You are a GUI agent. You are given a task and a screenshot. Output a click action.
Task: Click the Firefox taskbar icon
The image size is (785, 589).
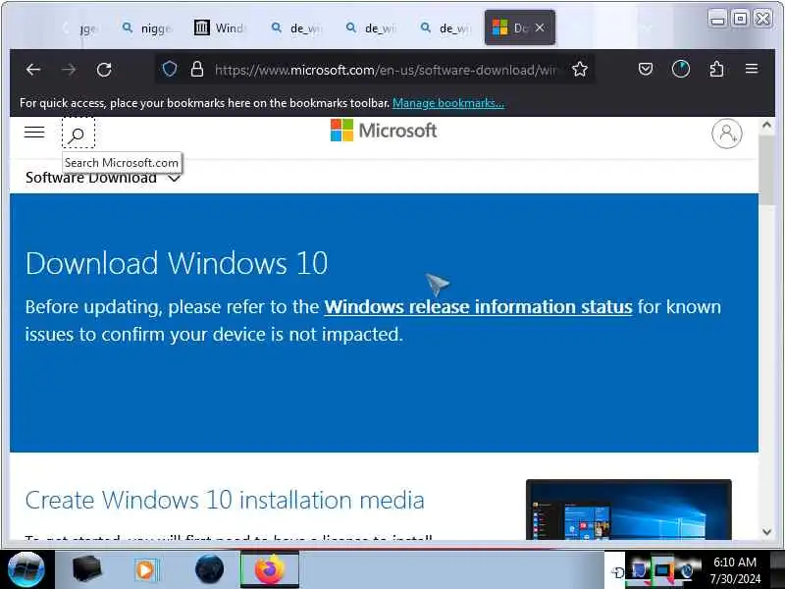pos(270,569)
